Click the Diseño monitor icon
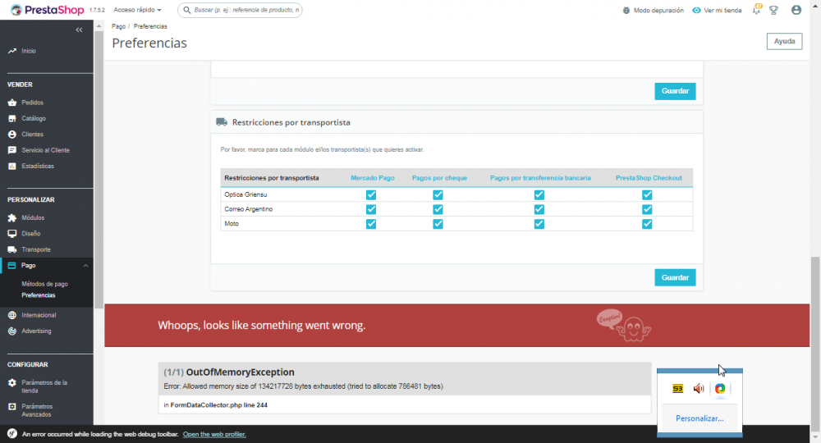This screenshot has width=821, height=443. tap(12, 233)
